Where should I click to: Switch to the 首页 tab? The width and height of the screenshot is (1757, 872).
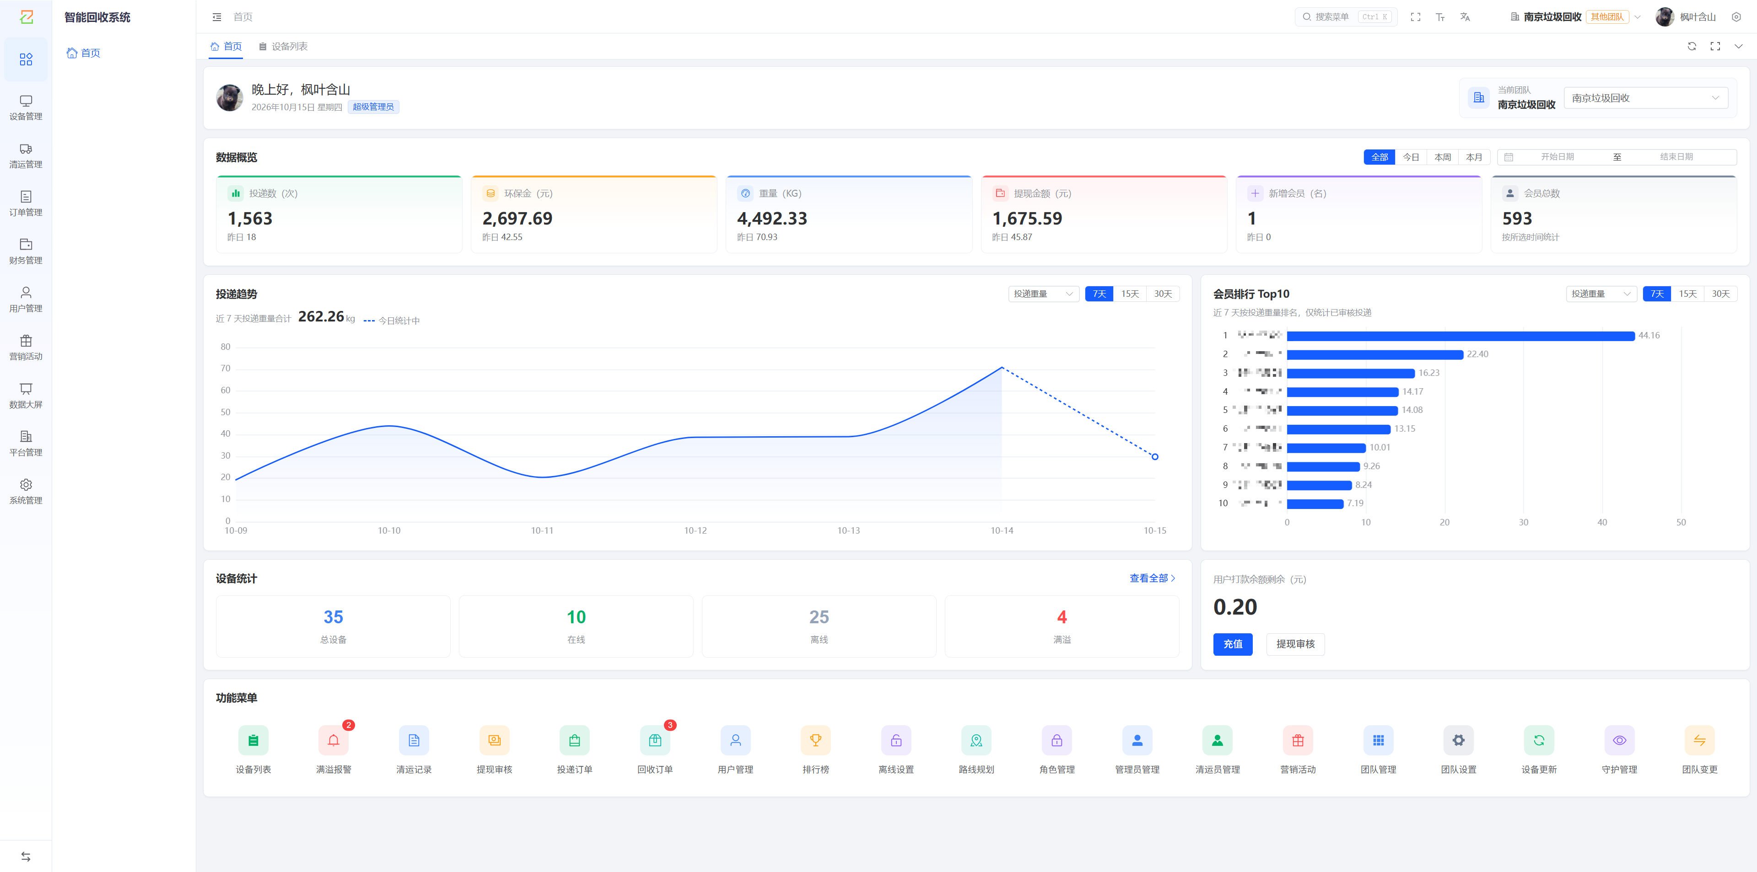click(x=226, y=46)
